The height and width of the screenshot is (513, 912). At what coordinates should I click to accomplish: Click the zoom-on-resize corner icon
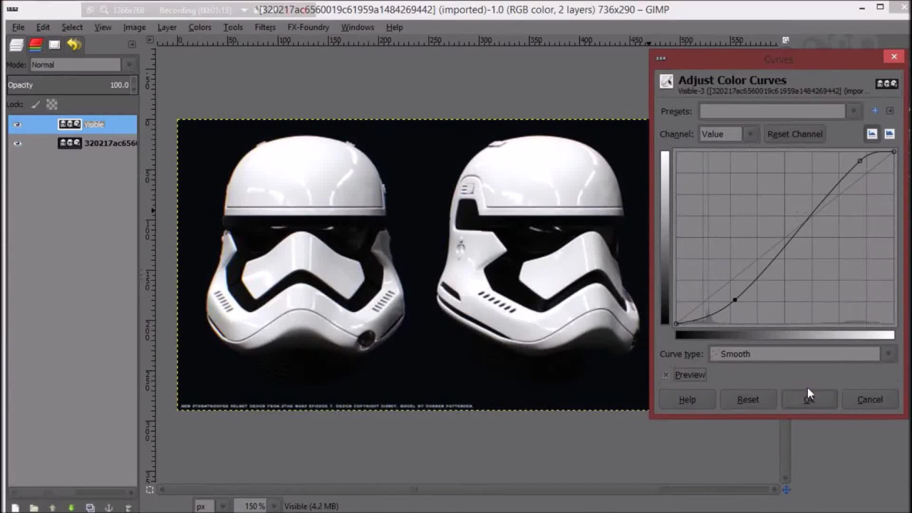pos(786,40)
